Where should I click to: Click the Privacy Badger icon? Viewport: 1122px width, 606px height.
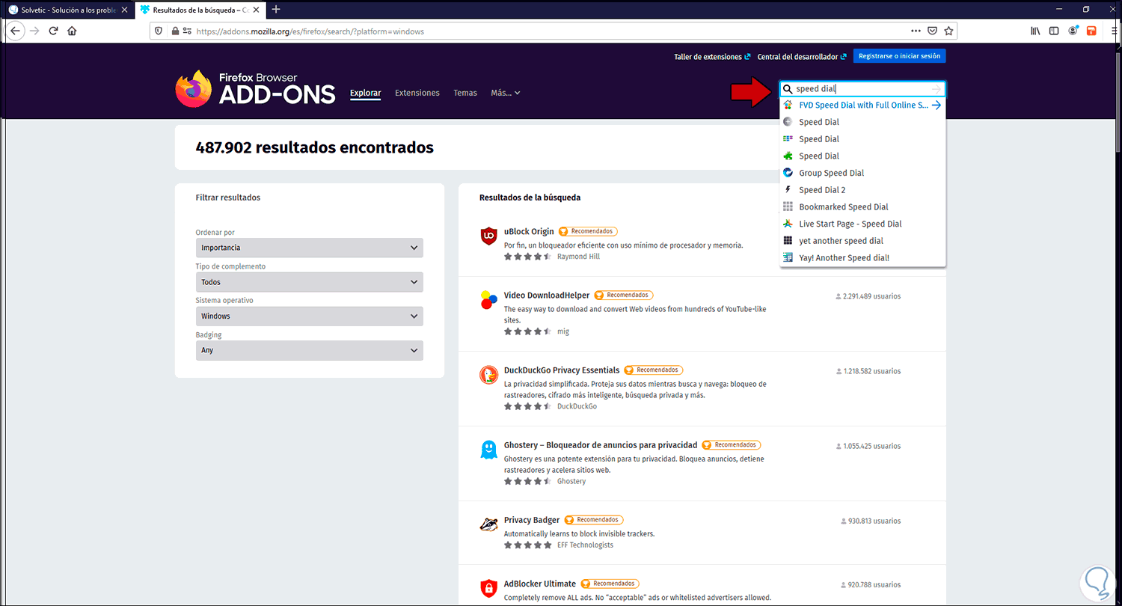pos(488,524)
